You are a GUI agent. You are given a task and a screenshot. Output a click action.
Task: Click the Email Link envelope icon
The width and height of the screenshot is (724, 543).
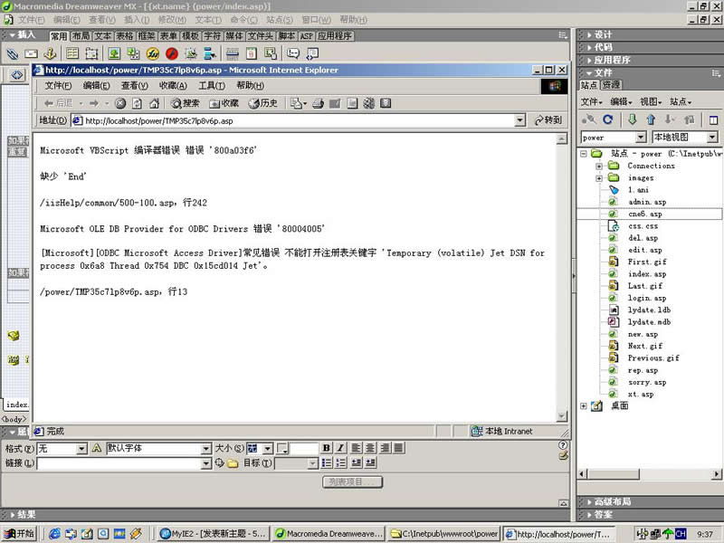31,54
